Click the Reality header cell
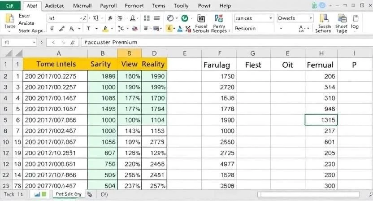This screenshot has width=373, height=201. click(154, 64)
